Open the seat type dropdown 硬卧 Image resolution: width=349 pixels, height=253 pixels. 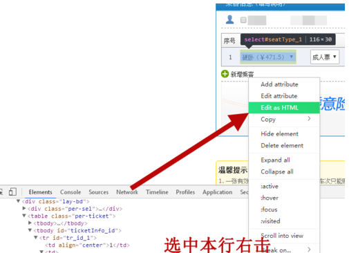pyautogui.click(x=268, y=57)
